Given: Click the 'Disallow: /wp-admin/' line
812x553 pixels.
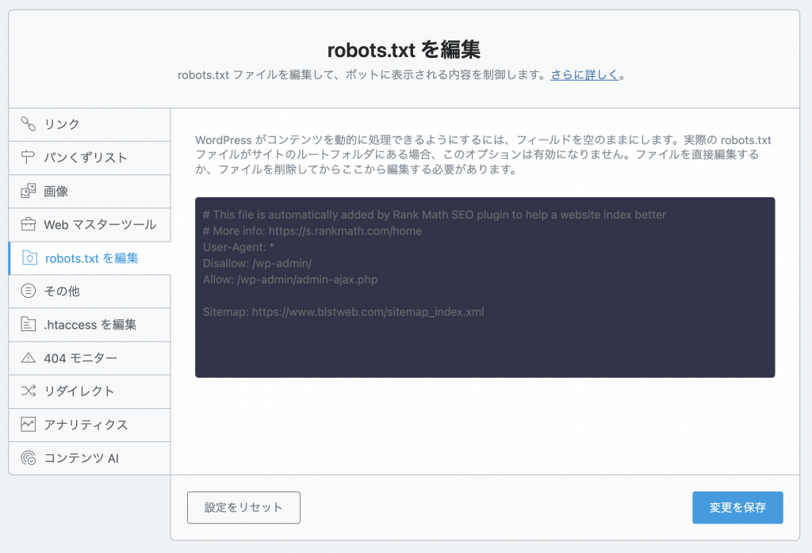Looking at the screenshot, I should pos(258,263).
